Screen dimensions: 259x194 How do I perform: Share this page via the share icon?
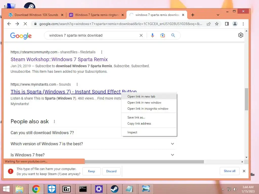pyautogui.click(x=209, y=24)
